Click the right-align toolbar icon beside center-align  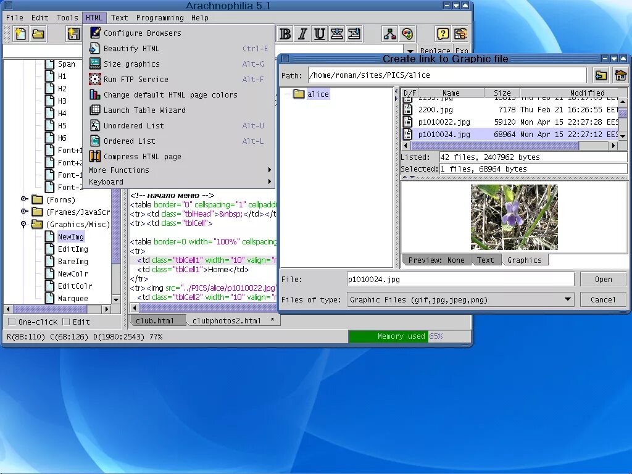[354, 34]
